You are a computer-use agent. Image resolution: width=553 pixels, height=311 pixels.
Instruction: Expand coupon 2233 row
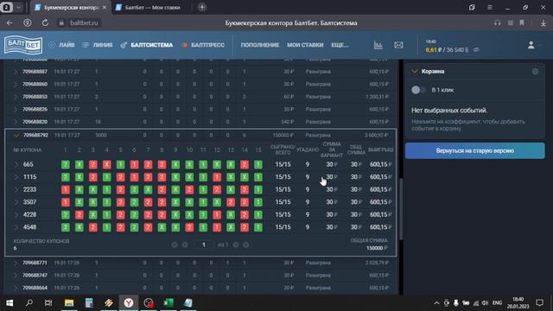(x=16, y=190)
